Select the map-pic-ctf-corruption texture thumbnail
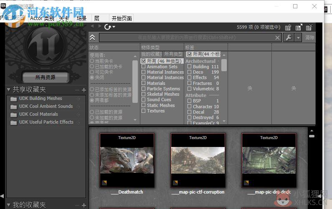This screenshot has height=209, width=332. (198, 160)
